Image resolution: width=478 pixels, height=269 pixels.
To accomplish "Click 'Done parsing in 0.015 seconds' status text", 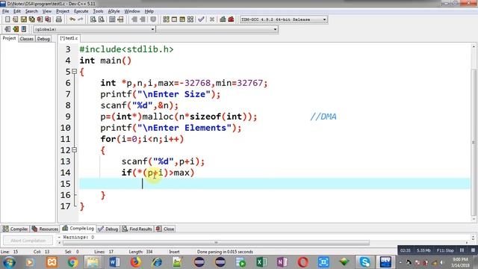I will pyautogui.click(x=225, y=252).
